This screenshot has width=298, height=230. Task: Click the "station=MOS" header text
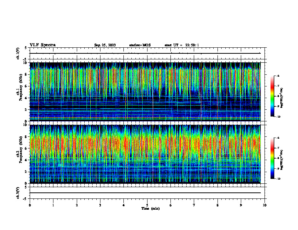140,45
